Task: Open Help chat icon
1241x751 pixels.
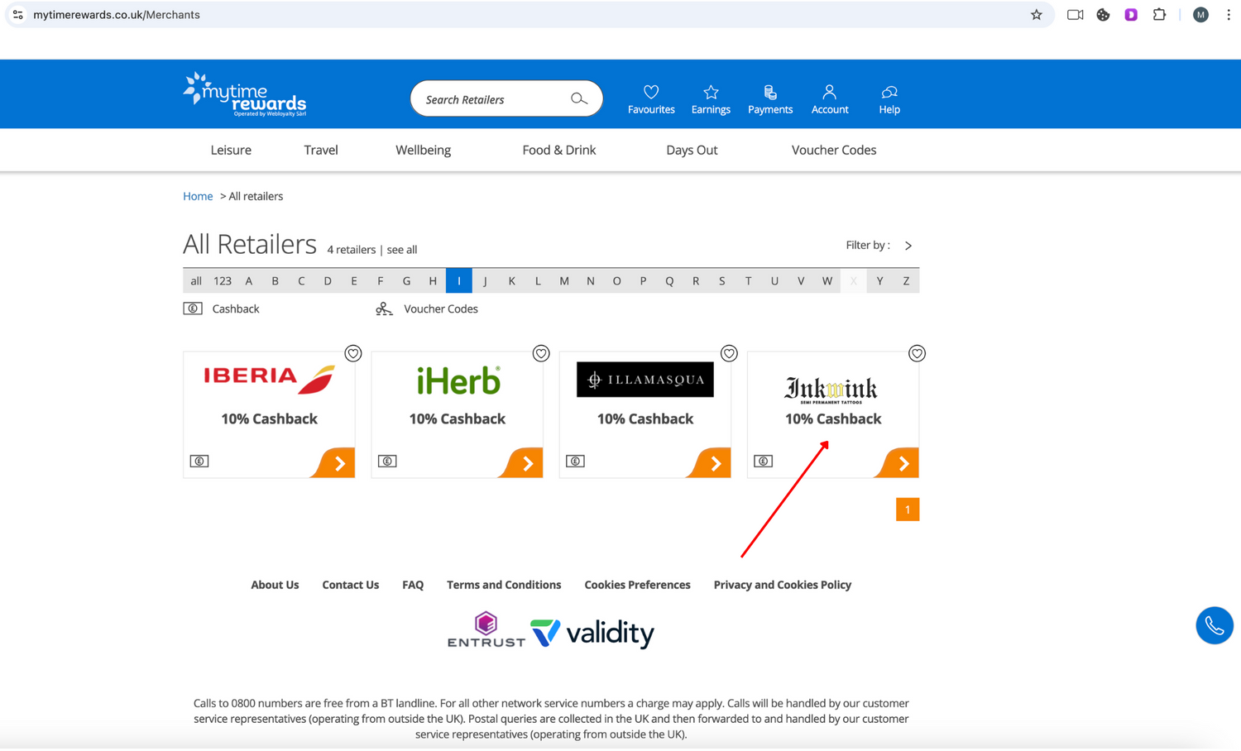Action: [889, 92]
